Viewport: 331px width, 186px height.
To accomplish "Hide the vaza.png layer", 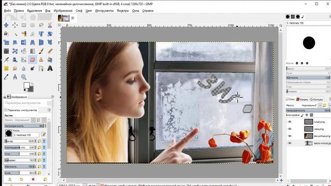I will [x=290, y=129].
